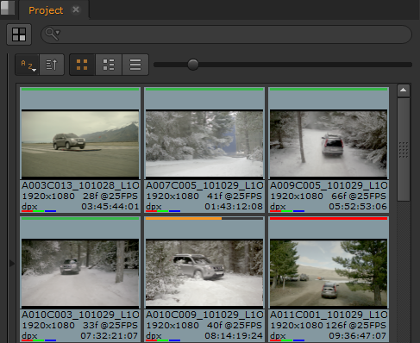Select the Project tab

click(46, 10)
